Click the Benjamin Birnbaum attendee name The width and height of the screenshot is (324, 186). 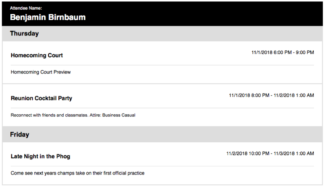coord(48,17)
